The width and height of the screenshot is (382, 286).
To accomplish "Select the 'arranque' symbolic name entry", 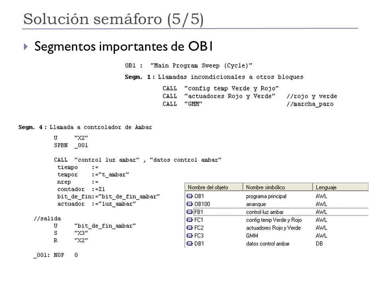I will (256, 204).
